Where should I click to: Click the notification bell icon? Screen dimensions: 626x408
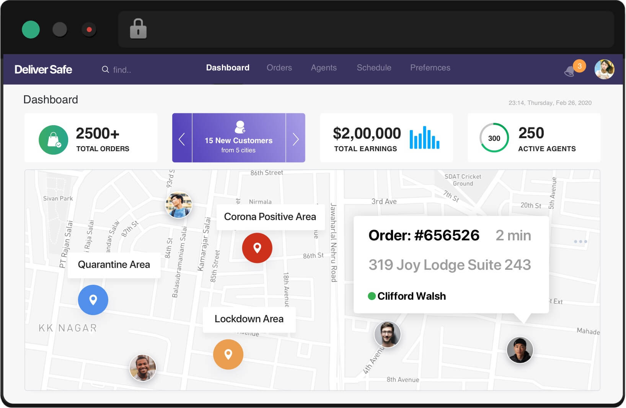click(570, 71)
